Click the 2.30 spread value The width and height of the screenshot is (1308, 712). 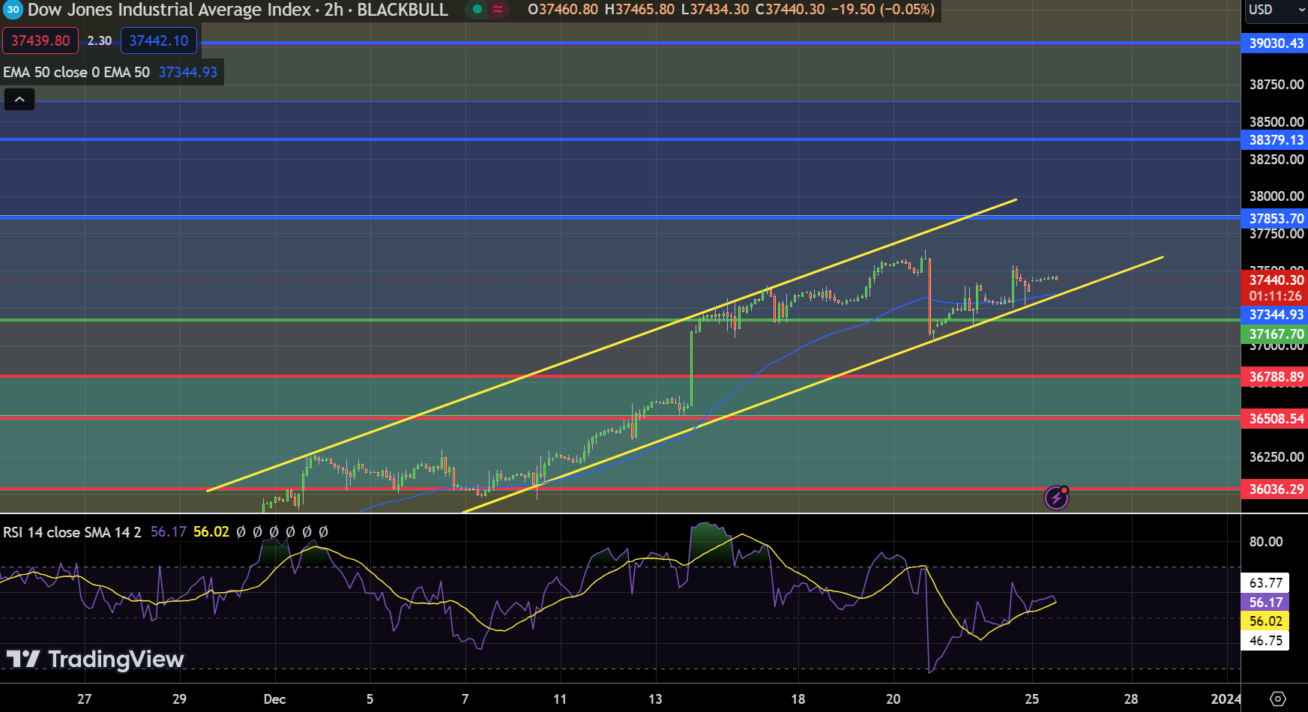(100, 41)
